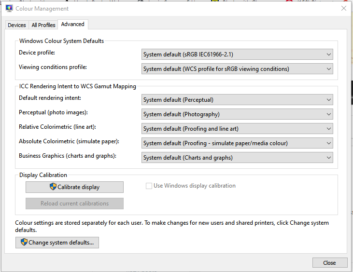
Task: Click the Colour Management title text
Action: coord(42,9)
